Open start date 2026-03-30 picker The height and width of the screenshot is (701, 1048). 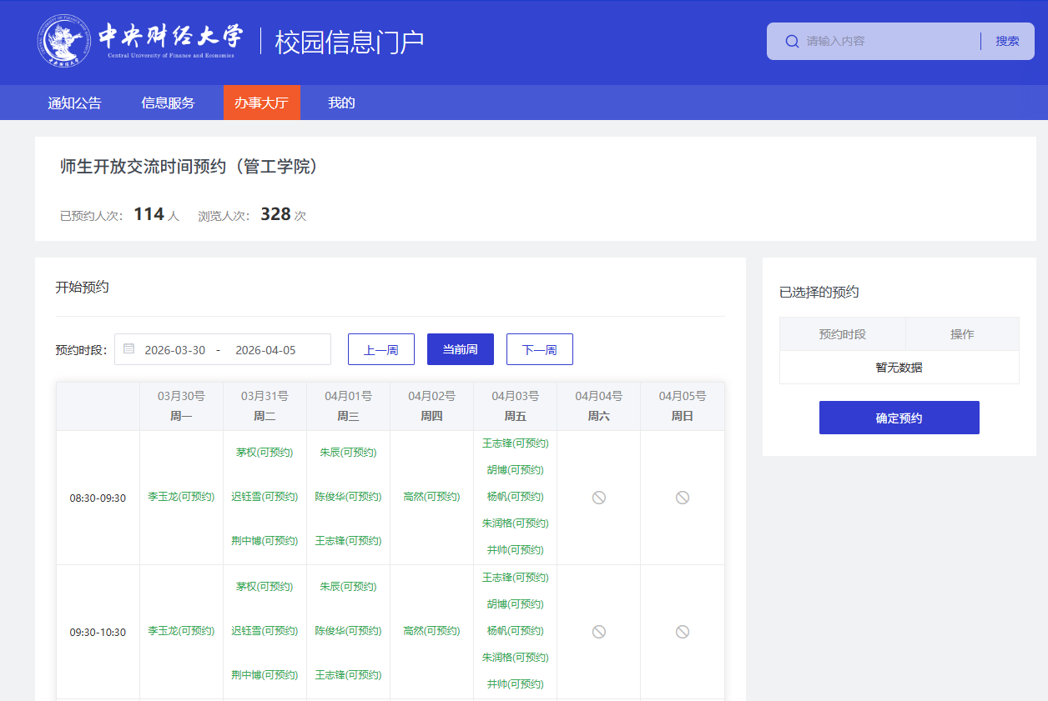[x=175, y=350]
